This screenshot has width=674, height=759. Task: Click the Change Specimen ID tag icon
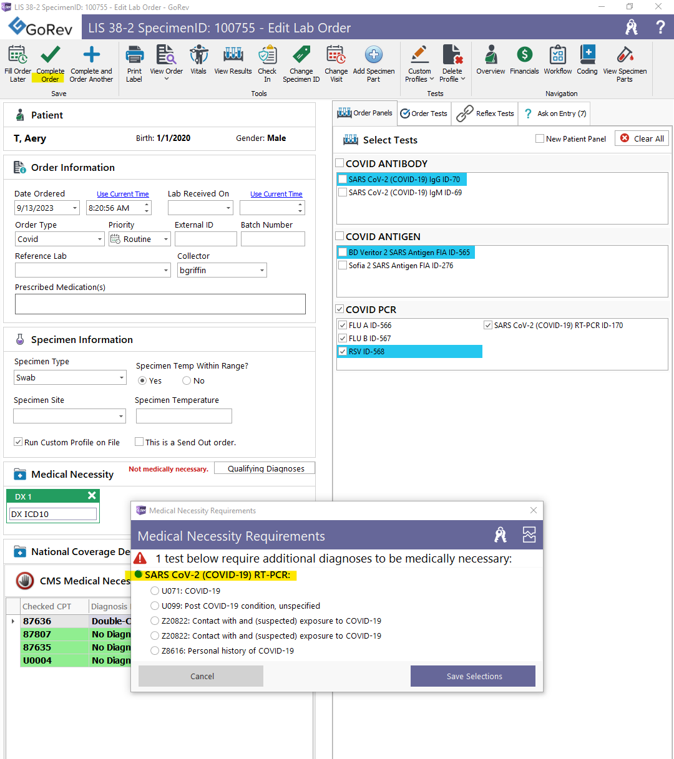click(x=301, y=55)
